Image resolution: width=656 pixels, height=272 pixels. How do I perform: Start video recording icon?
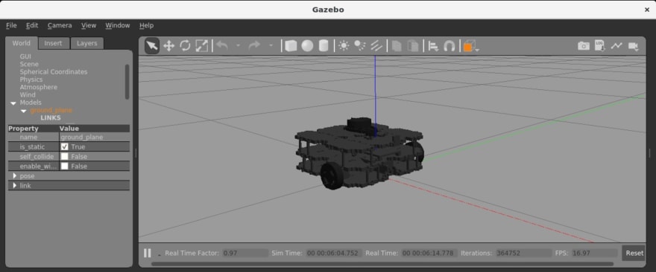(x=633, y=45)
